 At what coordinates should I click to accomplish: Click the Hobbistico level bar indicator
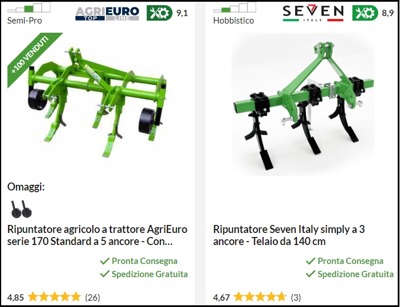[234, 7]
